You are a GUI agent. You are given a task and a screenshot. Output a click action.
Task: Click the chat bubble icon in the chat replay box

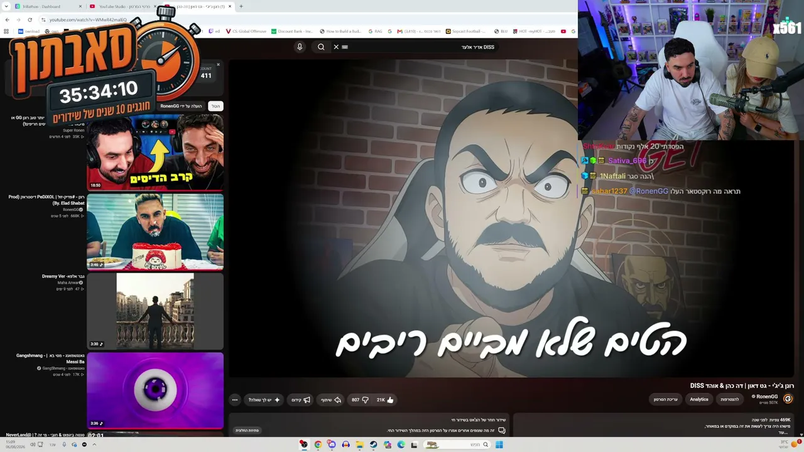click(x=502, y=431)
